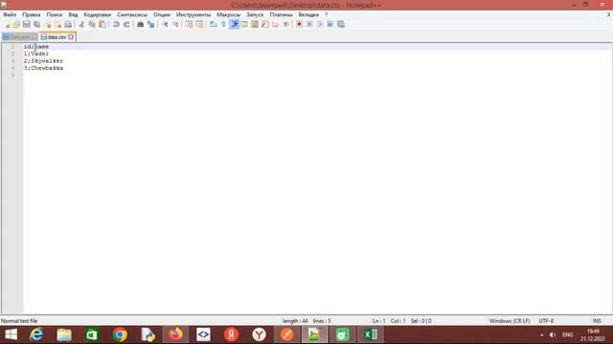613x344 pixels.
Task: Print the document with the Print icon
Action: click(x=68, y=25)
